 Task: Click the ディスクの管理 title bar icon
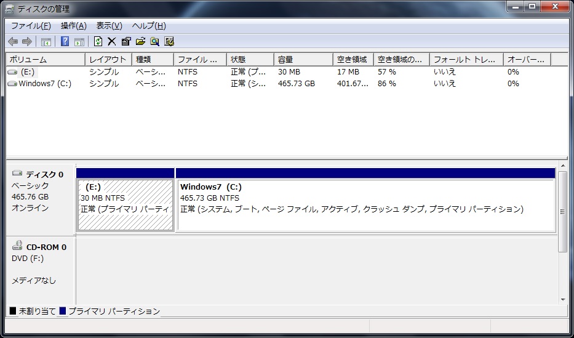10,9
